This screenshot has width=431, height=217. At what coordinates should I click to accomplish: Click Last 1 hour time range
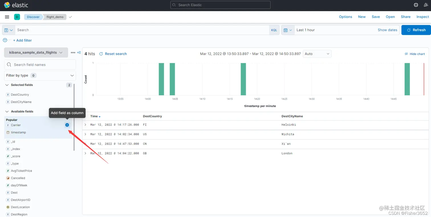pos(306,30)
